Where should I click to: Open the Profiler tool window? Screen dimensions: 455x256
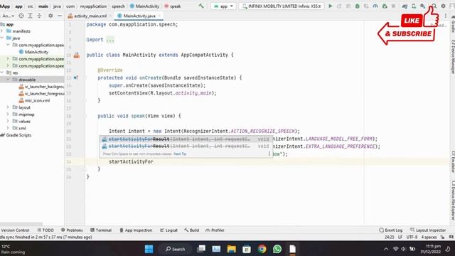(215, 230)
